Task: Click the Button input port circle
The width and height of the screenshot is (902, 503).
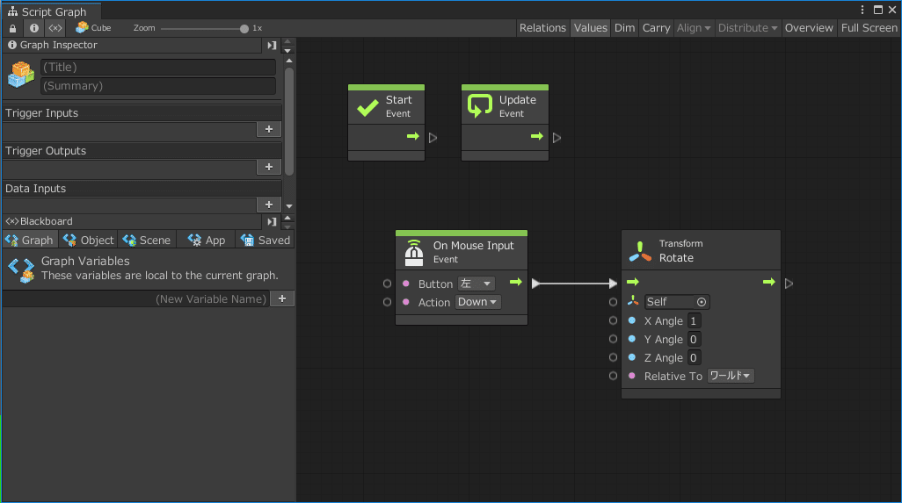Action: pos(387,284)
